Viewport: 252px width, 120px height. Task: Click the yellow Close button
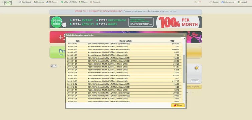pyautogui.click(x=178, y=105)
